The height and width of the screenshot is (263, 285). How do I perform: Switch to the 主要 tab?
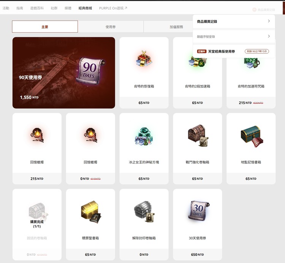[45, 27]
